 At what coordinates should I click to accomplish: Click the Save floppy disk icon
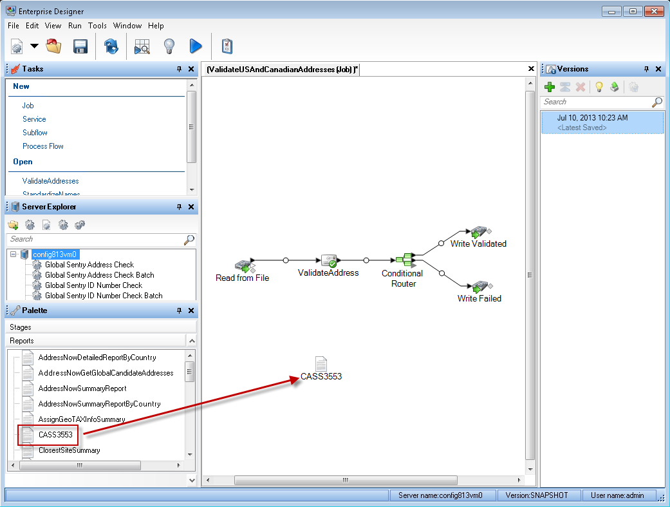(x=80, y=46)
